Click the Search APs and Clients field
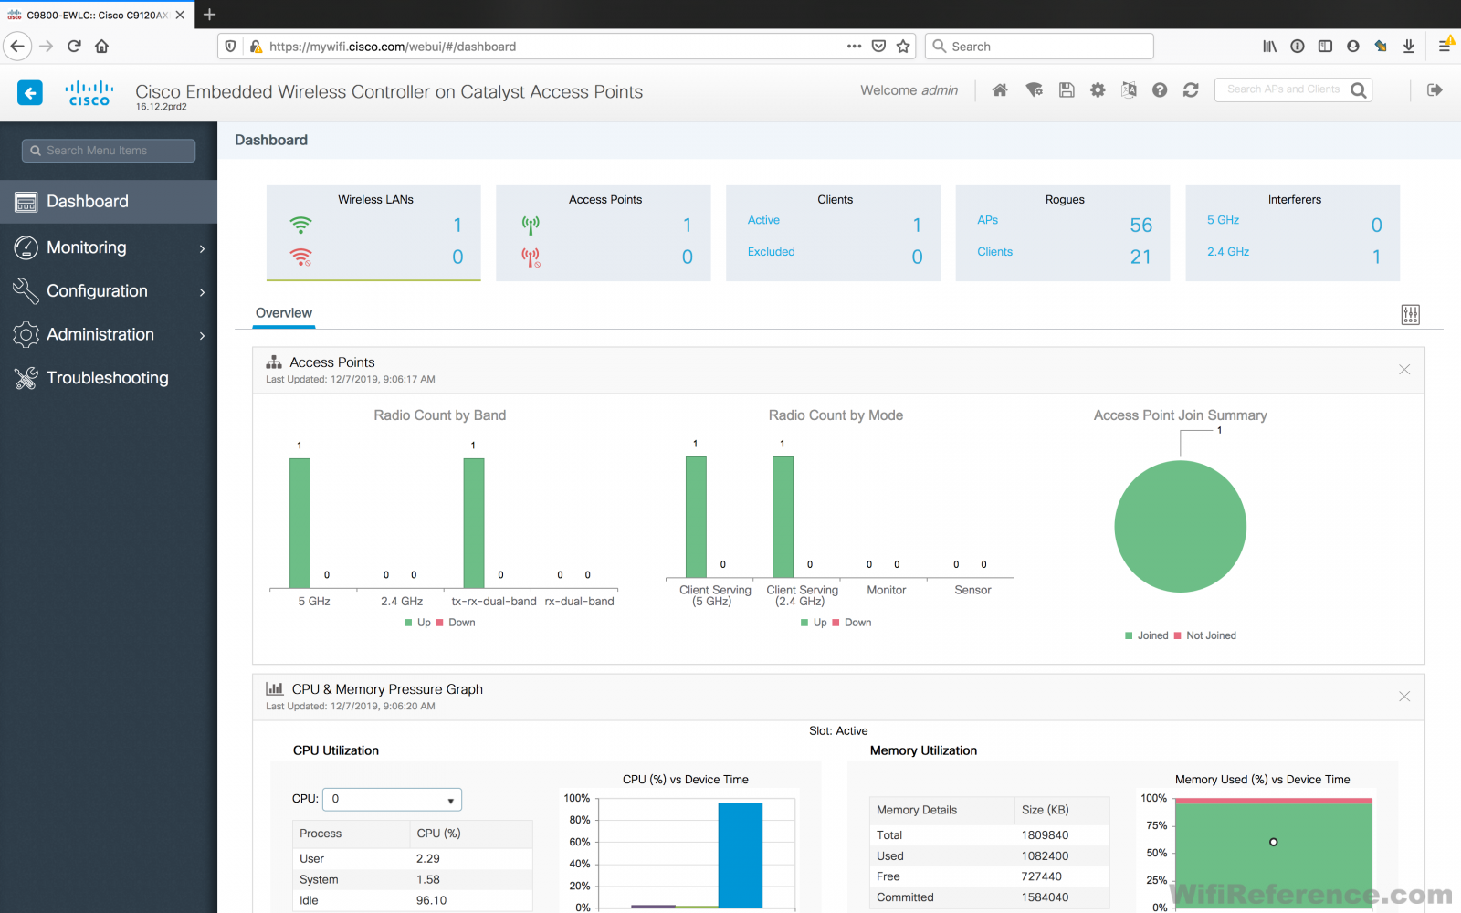This screenshot has width=1461, height=913. (1286, 89)
